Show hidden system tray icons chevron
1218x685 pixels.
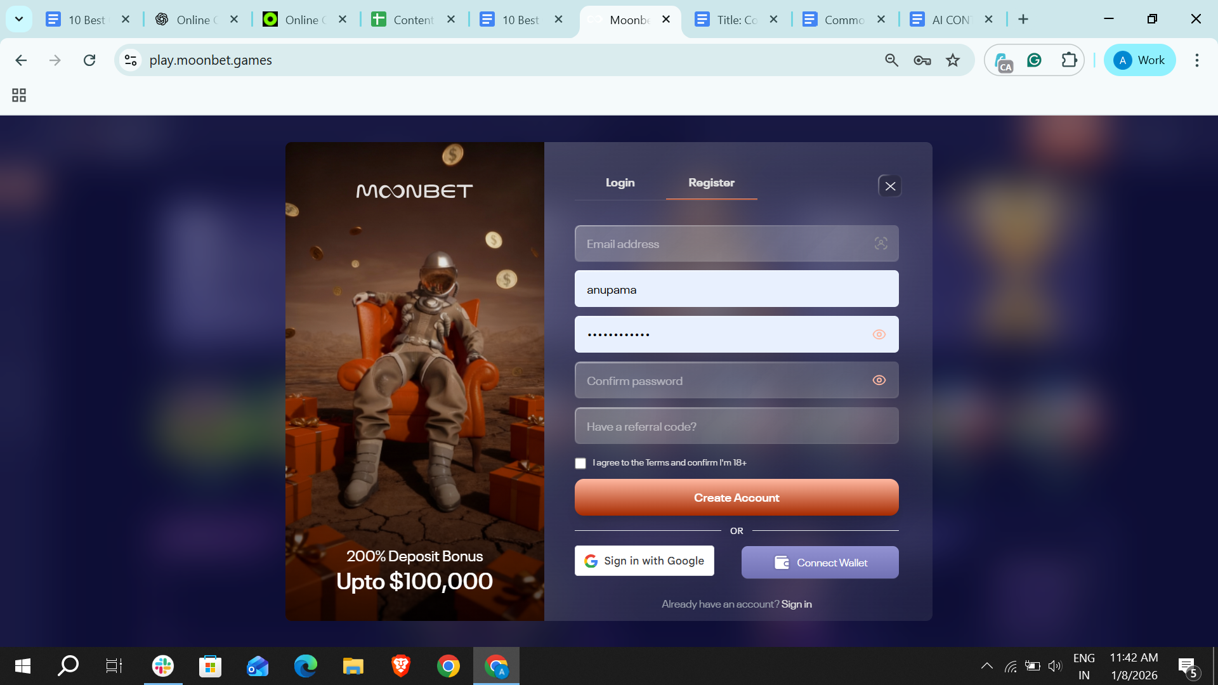click(x=986, y=666)
